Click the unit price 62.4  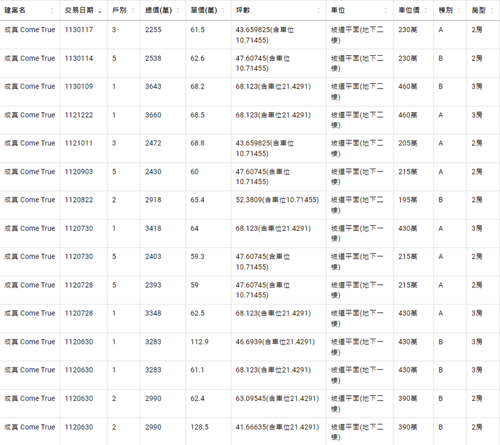(x=197, y=399)
